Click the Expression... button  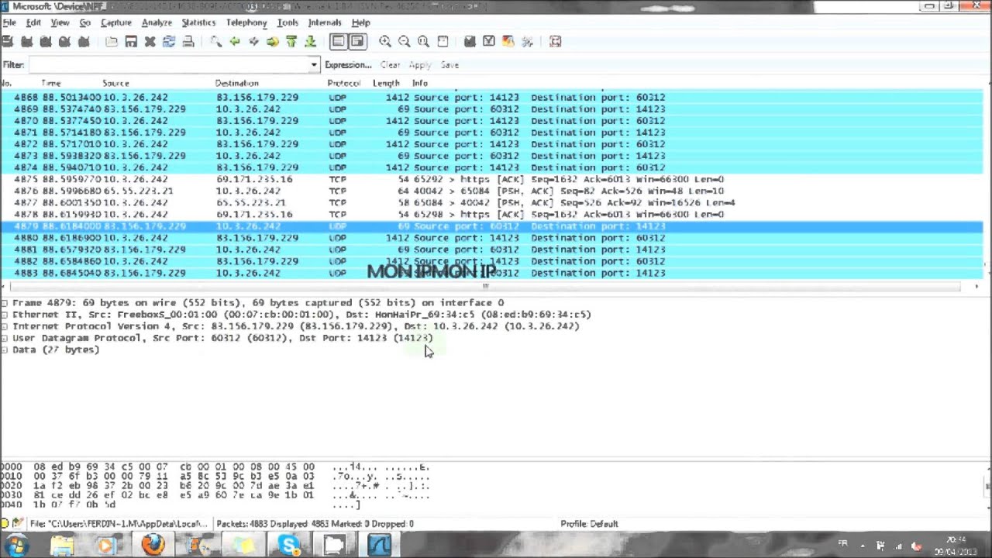click(x=348, y=65)
